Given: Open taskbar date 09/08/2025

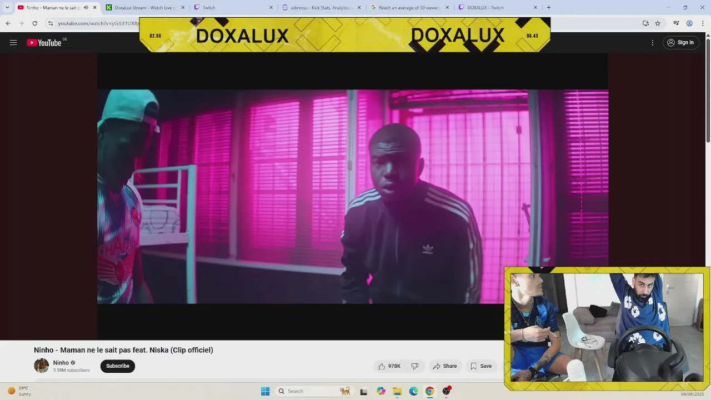Looking at the screenshot, I should pyautogui.click(x=692, y=394).
